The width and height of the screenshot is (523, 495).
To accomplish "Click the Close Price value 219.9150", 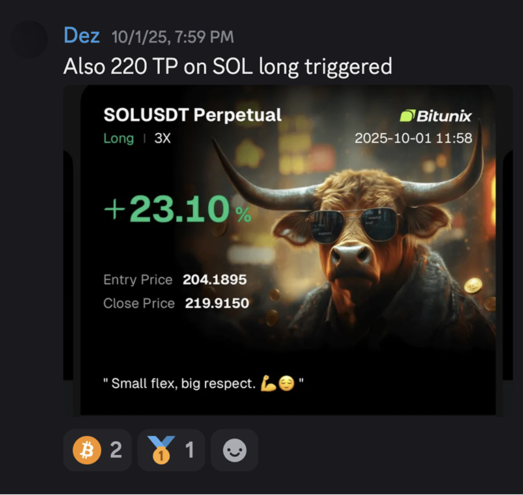I will click(x=217, y=303).
